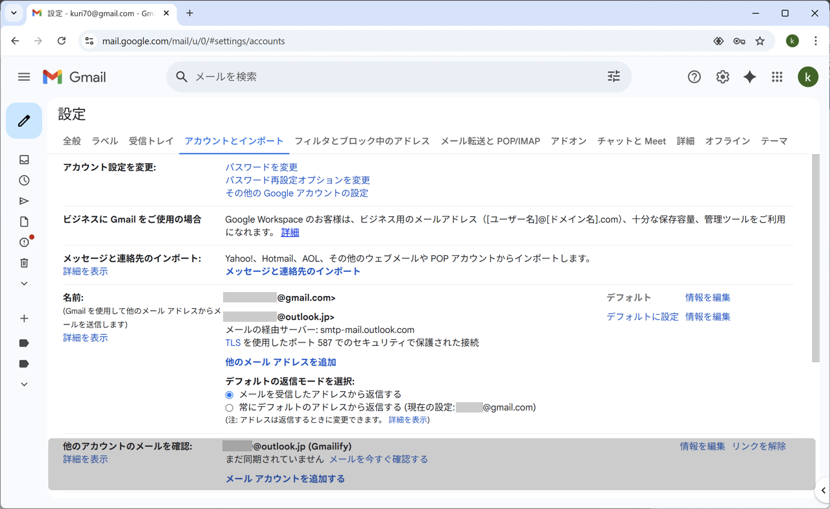Open Chrome tab search dropdown
The height and width of the screenshot is (509, 830).
(14, 13)
